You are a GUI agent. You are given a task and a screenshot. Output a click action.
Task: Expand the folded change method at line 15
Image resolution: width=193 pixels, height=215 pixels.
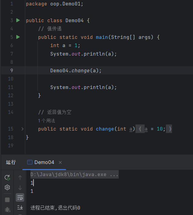[22, 129]
